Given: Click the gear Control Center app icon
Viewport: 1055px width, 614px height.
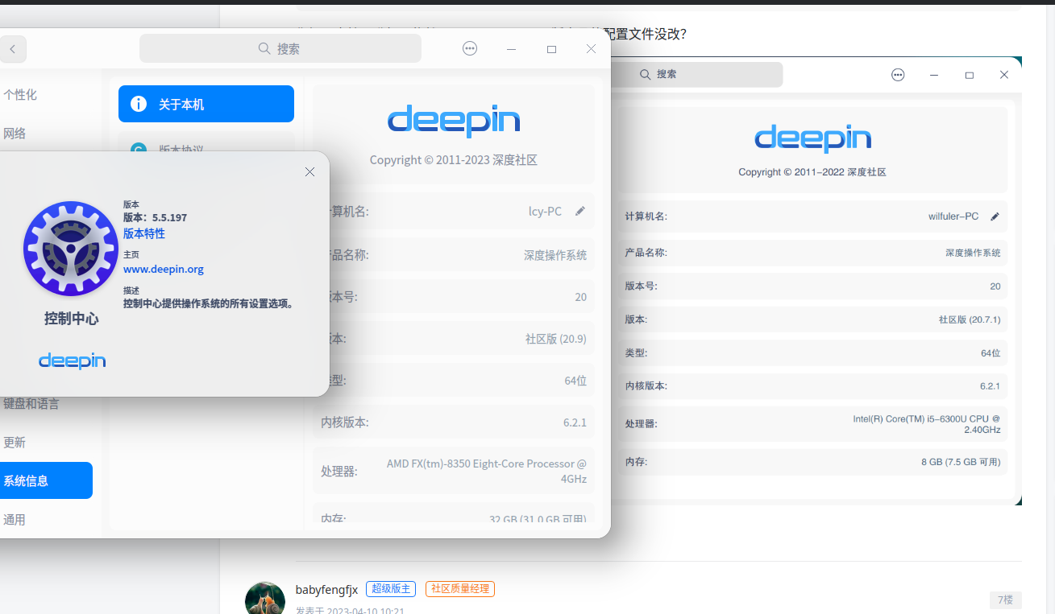Looking at the screenshot, I should tap(71, 249).
